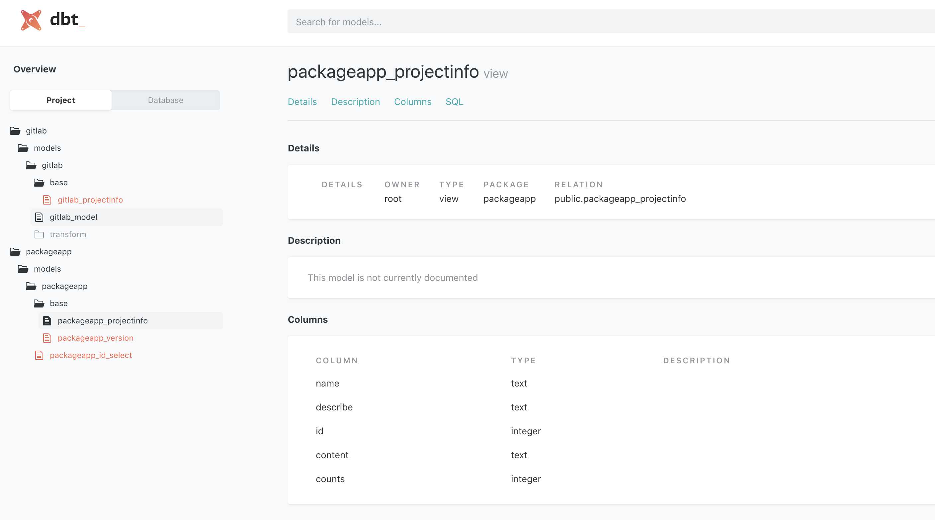The image size is (935, 520).
Task: Open packageapp_id_select model
Action: tap(91, 355)
